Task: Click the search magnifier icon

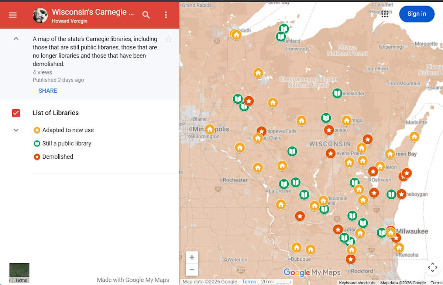Action: 146,15
